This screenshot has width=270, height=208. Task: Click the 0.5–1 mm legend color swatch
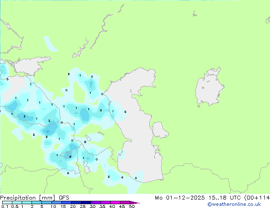tap(17, 202)
